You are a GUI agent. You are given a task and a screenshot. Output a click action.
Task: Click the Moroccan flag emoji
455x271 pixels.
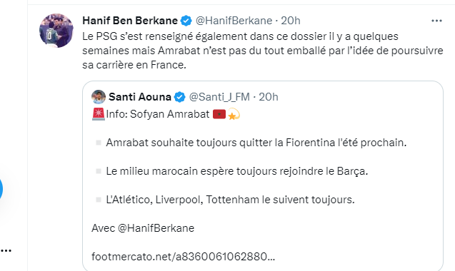pos(219,114)
